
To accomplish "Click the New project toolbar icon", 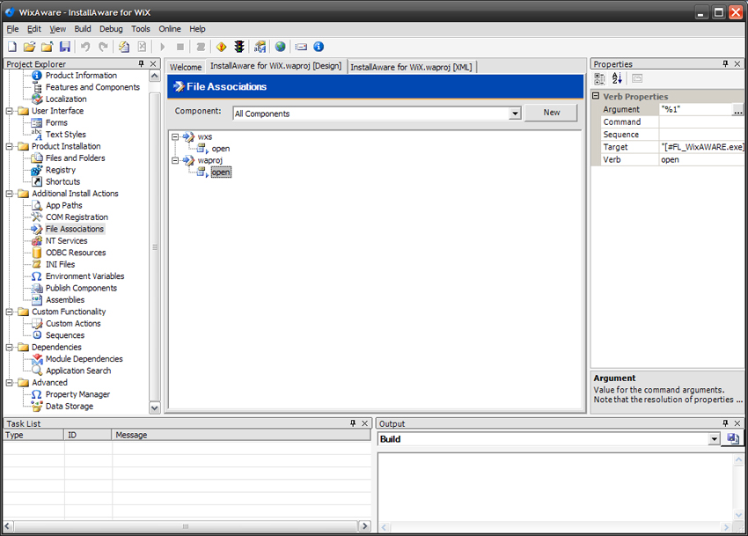I will (x=12, y=47).
